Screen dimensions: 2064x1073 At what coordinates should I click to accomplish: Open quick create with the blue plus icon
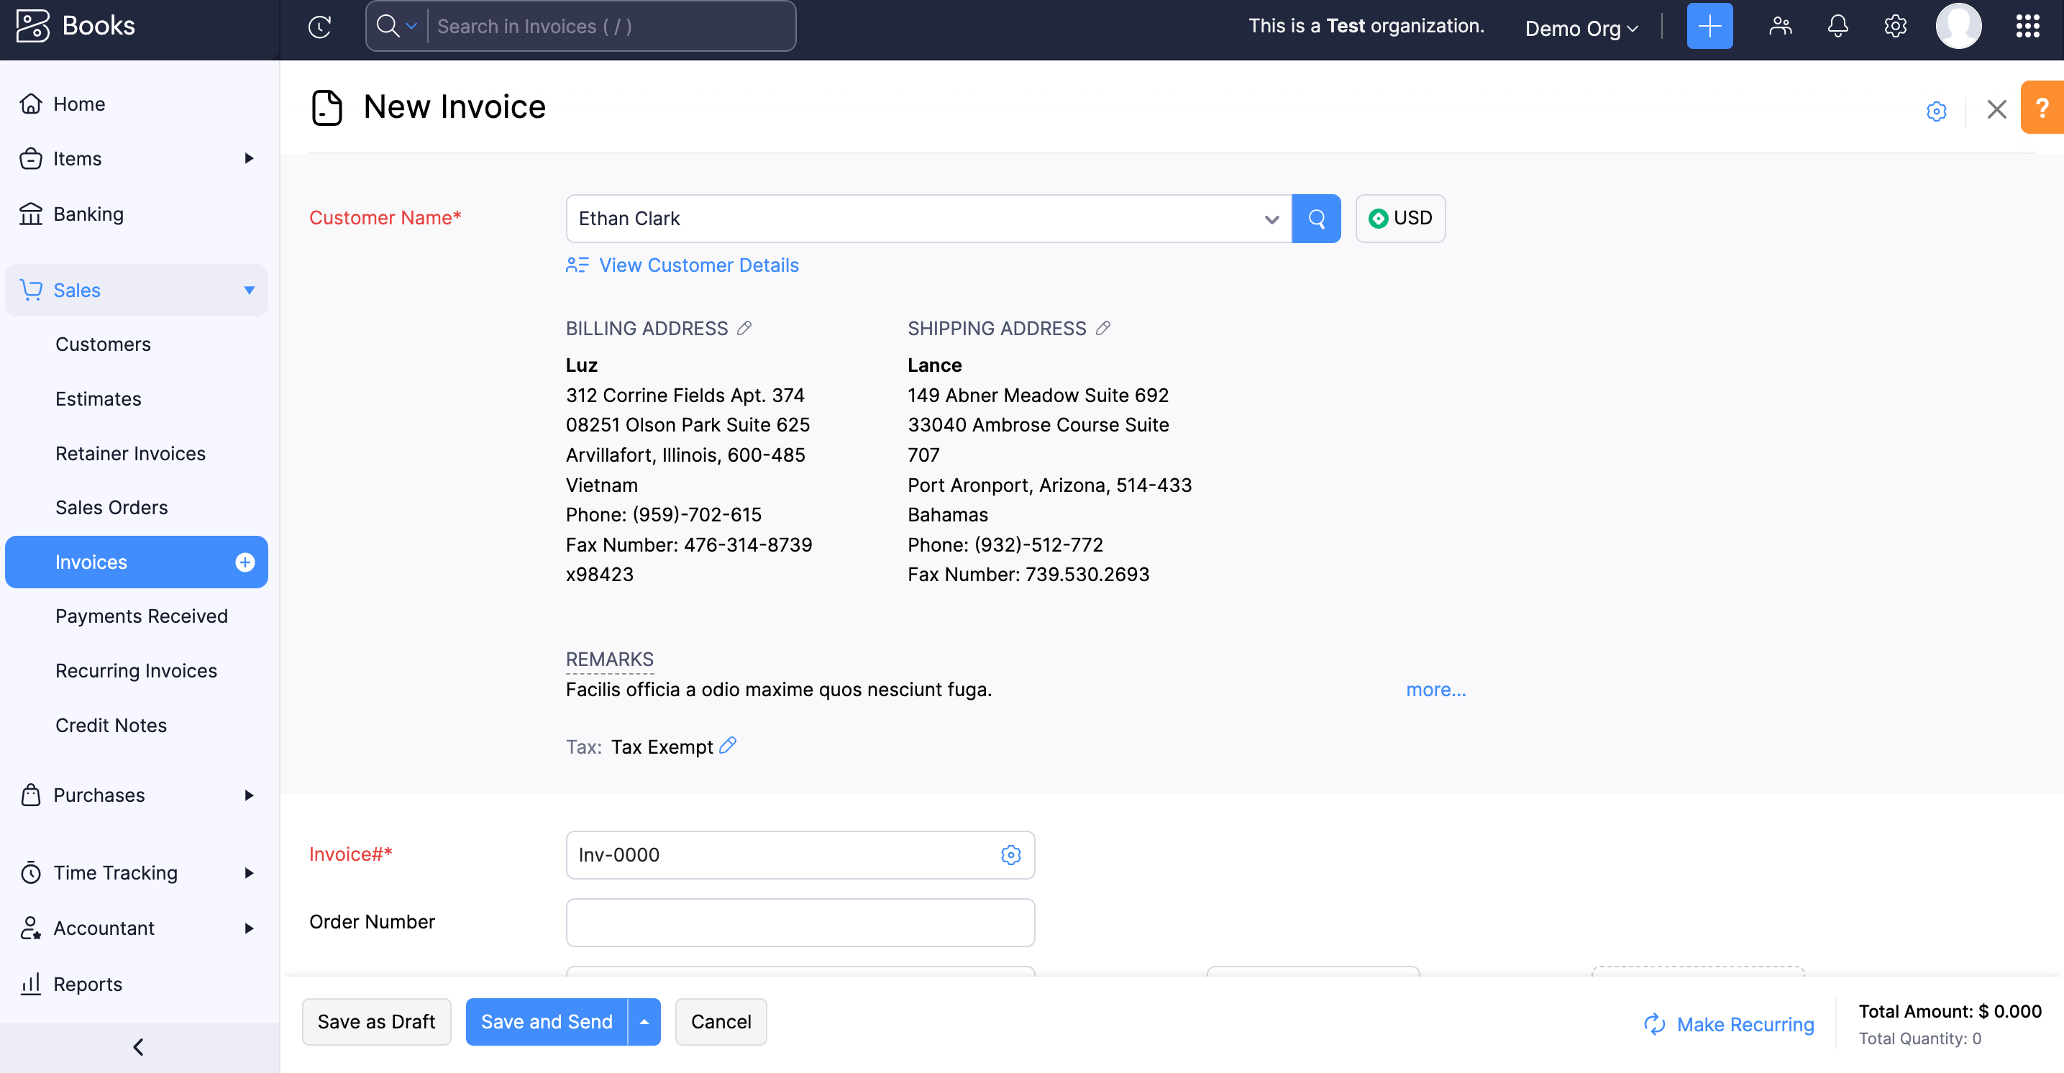[x=1709, y=26]
